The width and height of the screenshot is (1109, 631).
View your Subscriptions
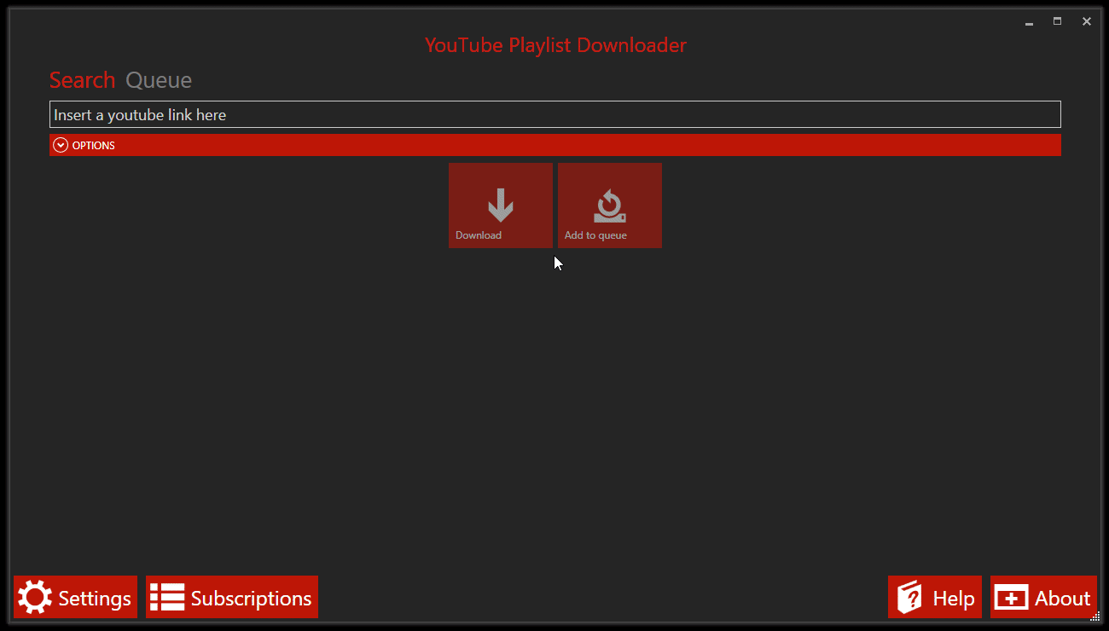click(231, 597)
